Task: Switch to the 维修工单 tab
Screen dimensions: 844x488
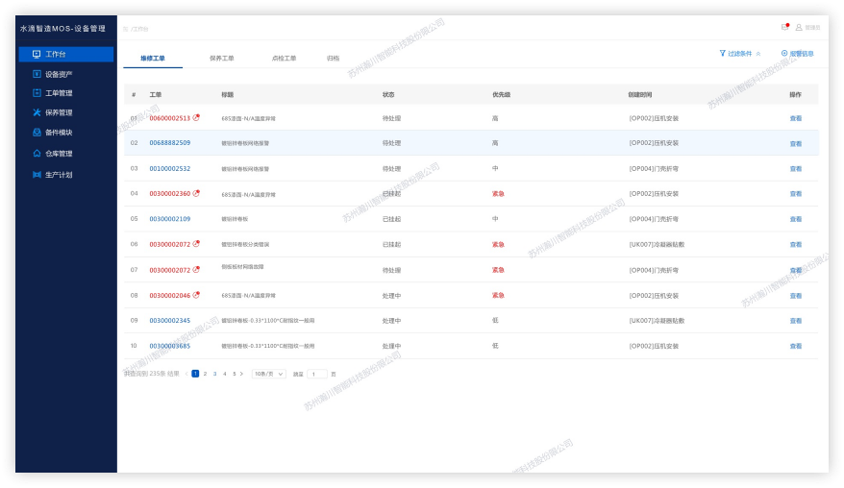Action: click(x=153, y=58)
